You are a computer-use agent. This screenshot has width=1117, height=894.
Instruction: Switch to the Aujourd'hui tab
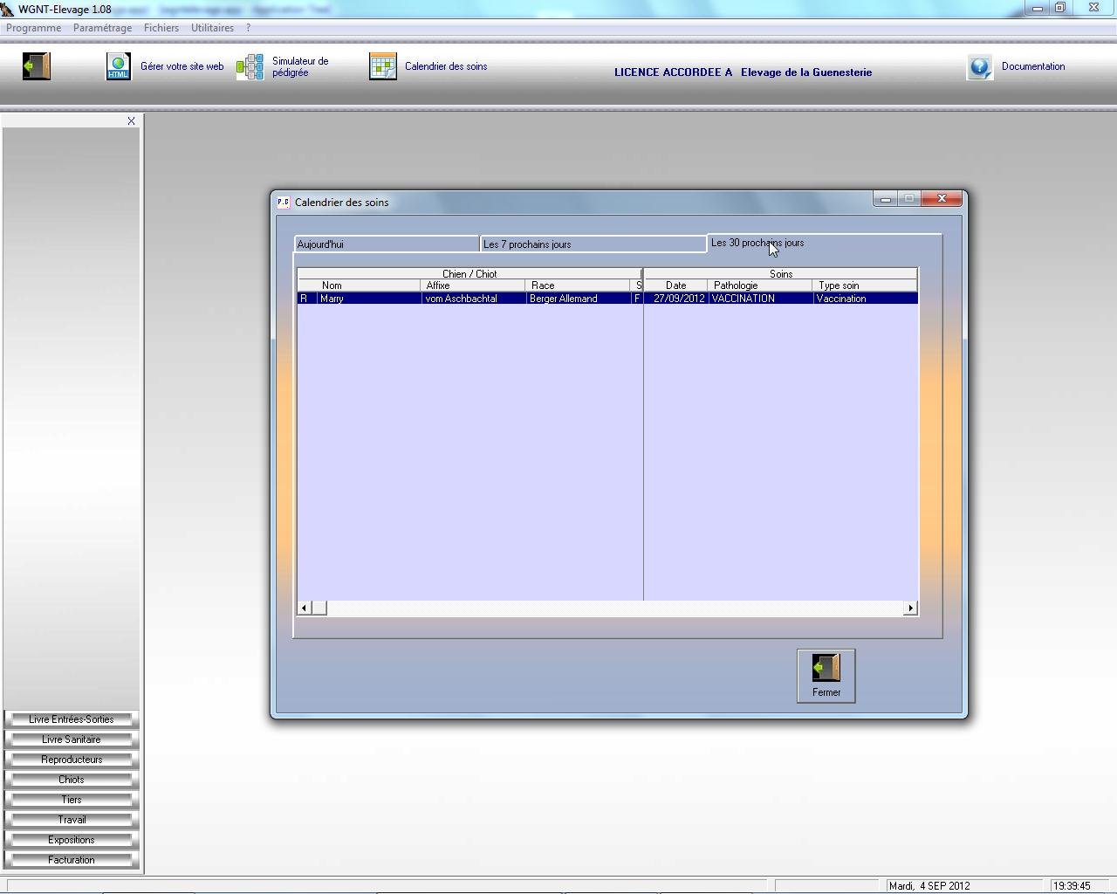386,244
